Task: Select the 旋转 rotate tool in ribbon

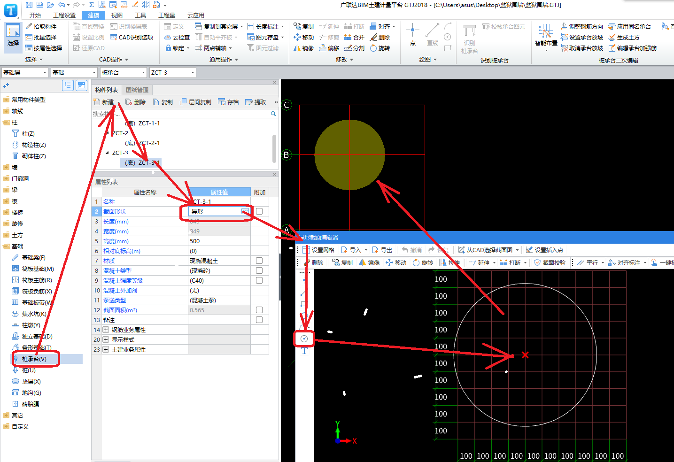Action: pyautogui.click(x=380, y=48)
